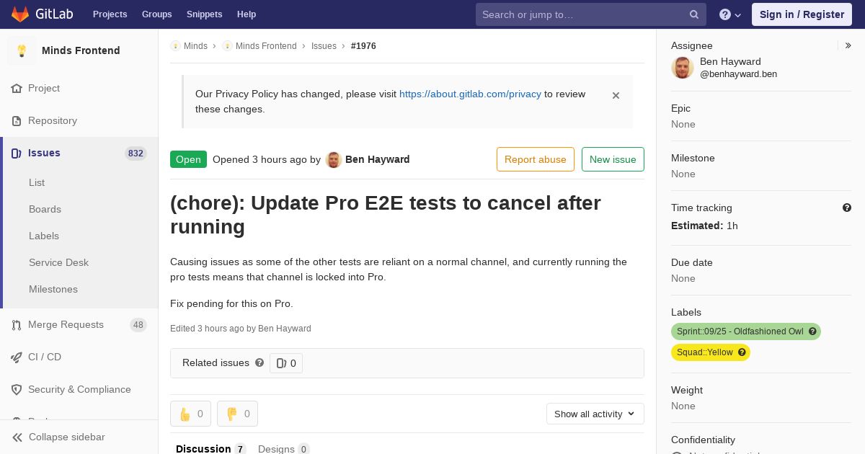Viewport: 865px width, 454px height.
Task: Click the search magnifier icon
Action: (x=694, y=14)
